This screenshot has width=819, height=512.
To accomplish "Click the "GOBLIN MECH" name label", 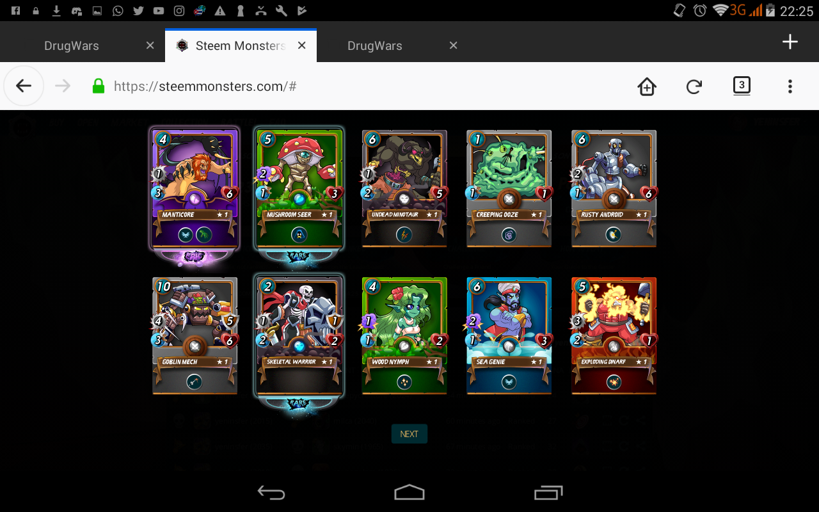I will coord(180,362).
